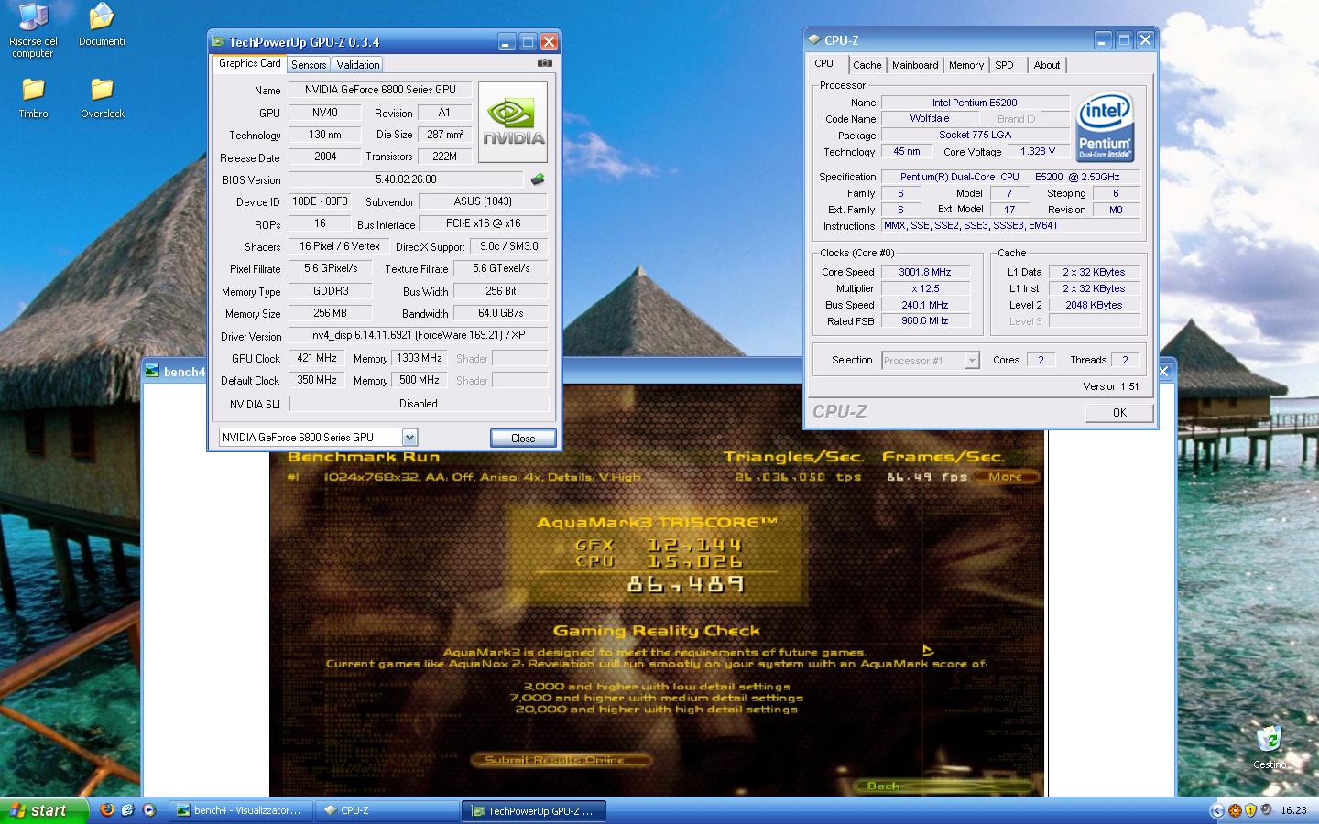Click the Rated FSB 960.6 MHz value

click(x=924, y=320)
